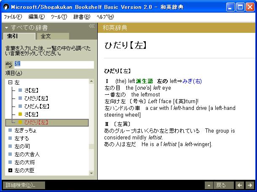Switch to the 索引 tab
257x192 pixels.
click(19, 36)
